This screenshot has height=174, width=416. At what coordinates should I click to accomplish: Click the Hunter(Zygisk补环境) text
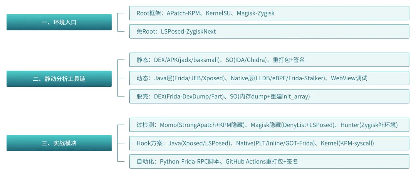[x=369, y=125]
